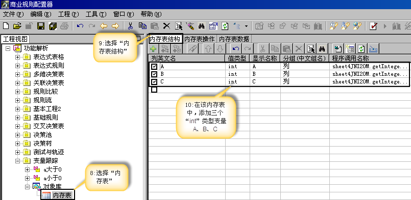411x200 pixels.
Task: Click the green Refresh icon in main toolbar
Action: (x=225, y=26)
